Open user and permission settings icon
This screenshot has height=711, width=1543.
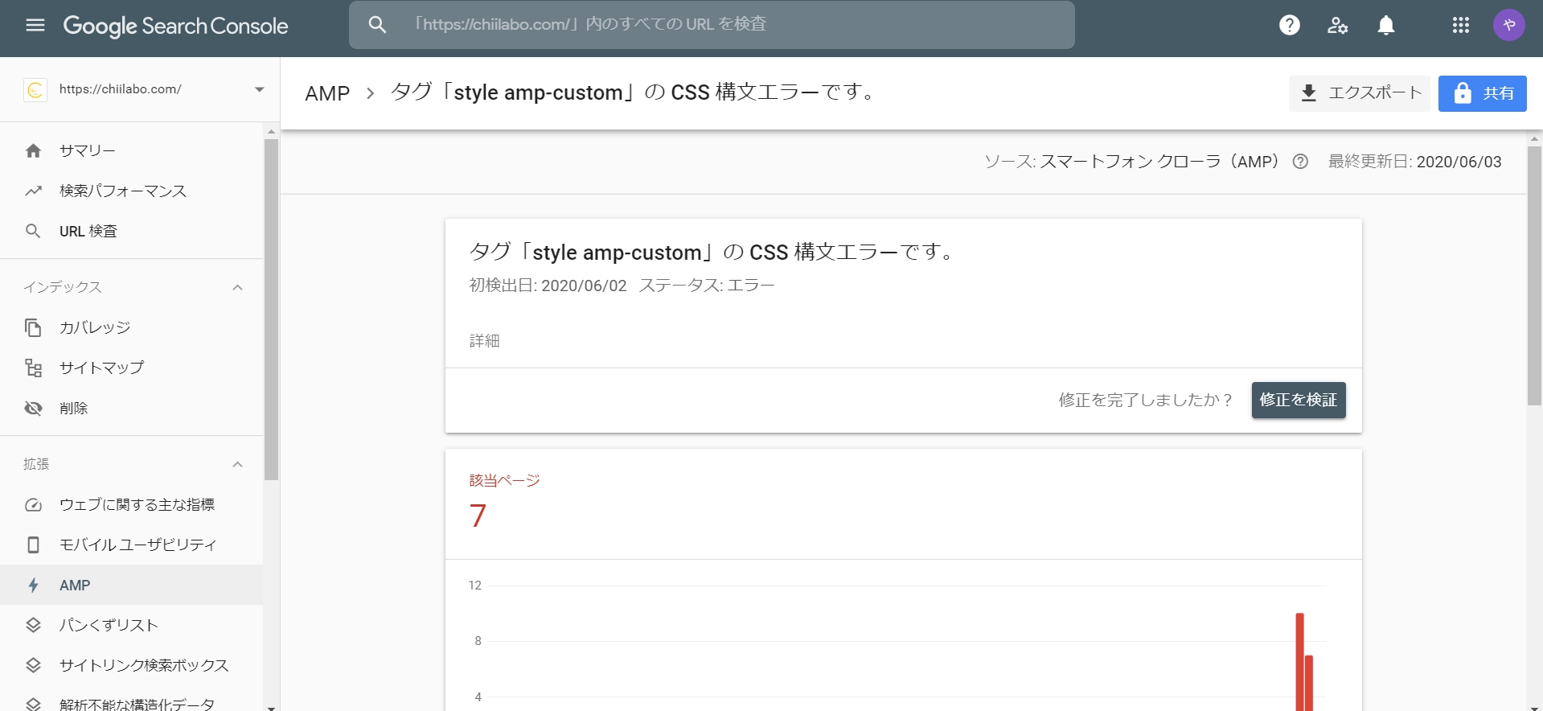tap(1337, 26)
